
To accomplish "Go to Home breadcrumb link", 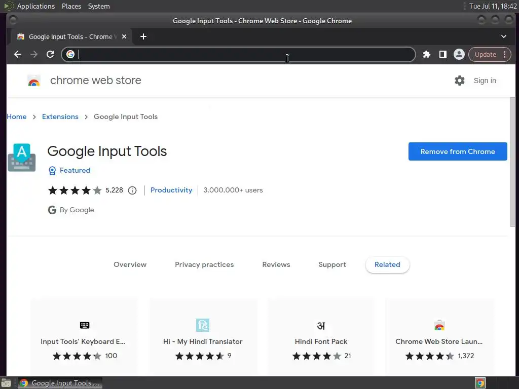I will coord(17,117).
